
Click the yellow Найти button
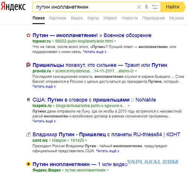[x=173, y=7]
